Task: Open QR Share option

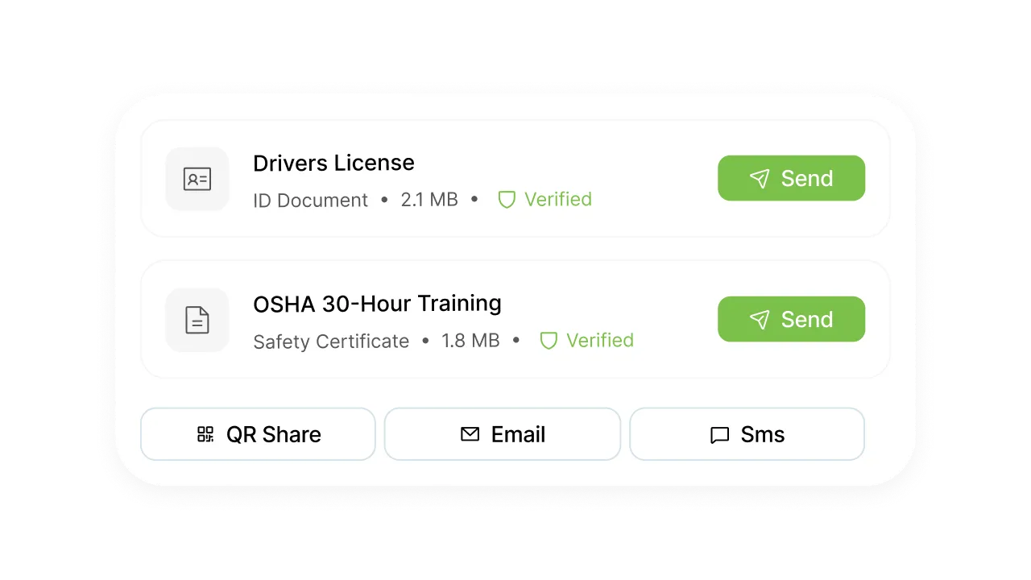Action: [x=258, y=434]
